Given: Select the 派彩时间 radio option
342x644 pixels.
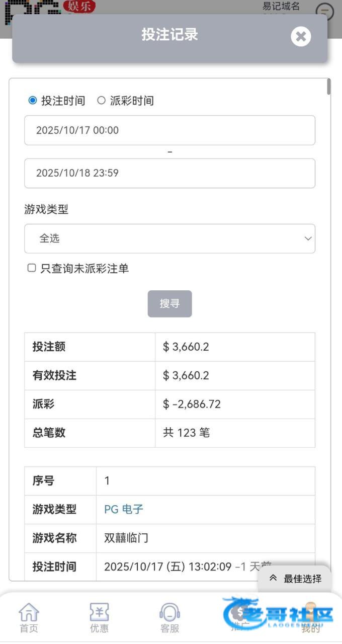Looking at the screenshot, I should [x=102, y=101].
